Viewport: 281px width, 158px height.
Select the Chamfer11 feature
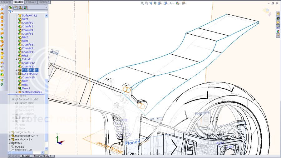click(x=28, y=52)
